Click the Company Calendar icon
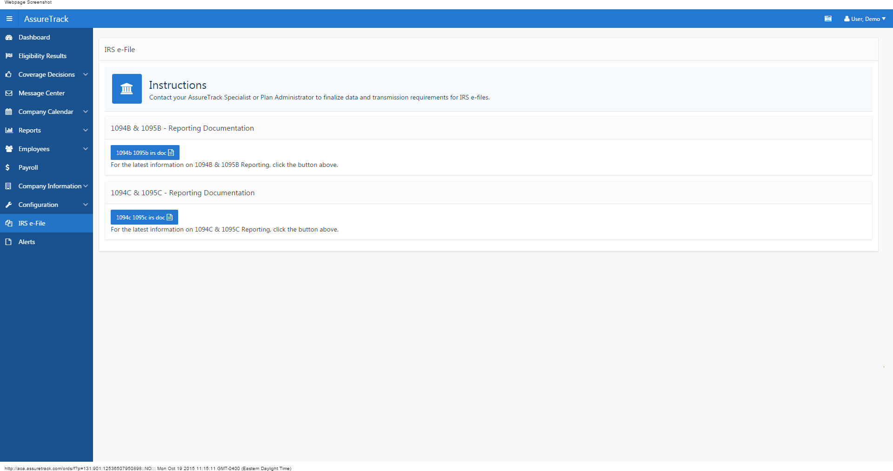 click(x=8, y=112)
